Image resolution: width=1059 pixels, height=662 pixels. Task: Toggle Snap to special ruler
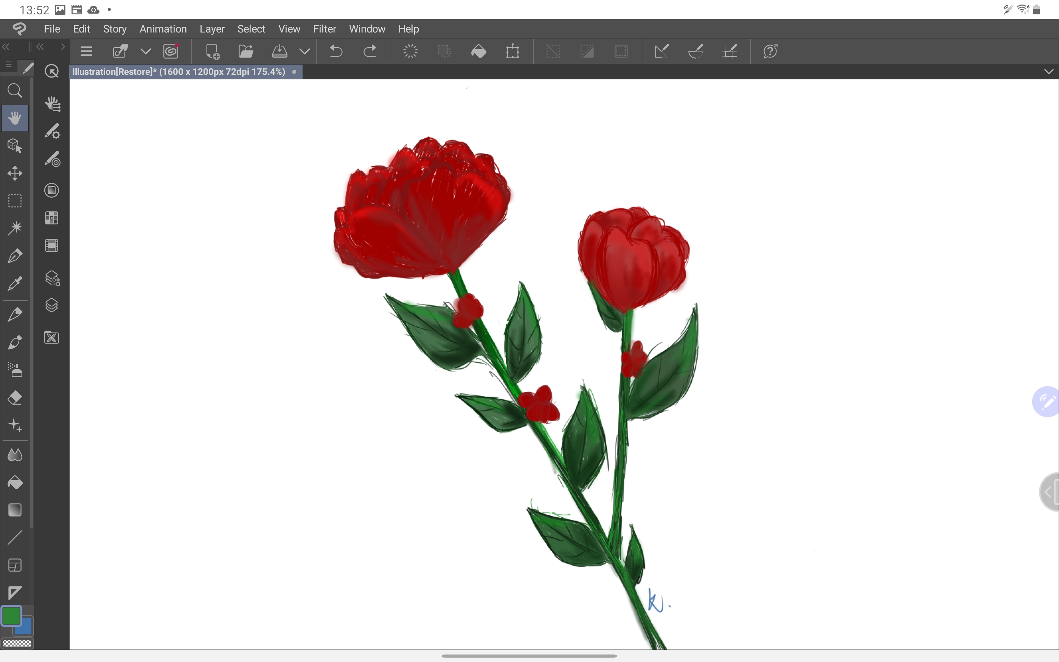[696, 51]
